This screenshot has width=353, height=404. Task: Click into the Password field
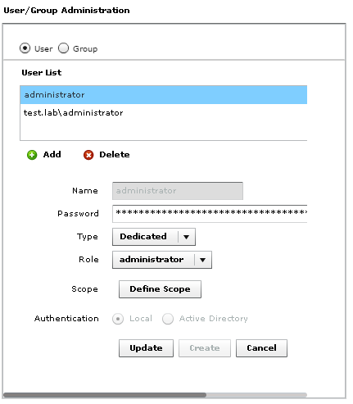(x=210, y=214)
